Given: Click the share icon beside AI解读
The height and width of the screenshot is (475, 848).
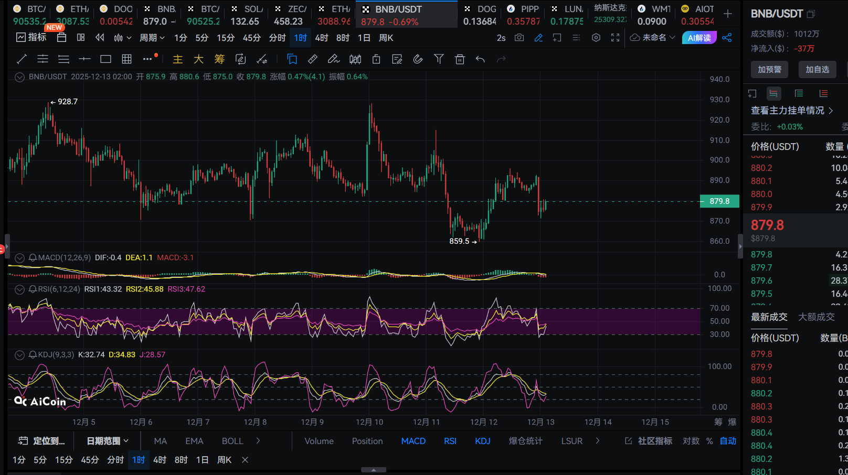Looking at the screenshot, I should [727, 38].
